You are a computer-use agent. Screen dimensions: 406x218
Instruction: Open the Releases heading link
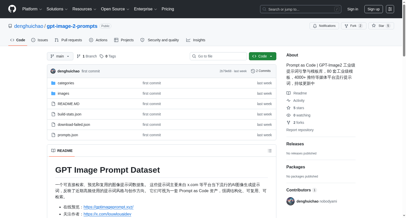295,144
